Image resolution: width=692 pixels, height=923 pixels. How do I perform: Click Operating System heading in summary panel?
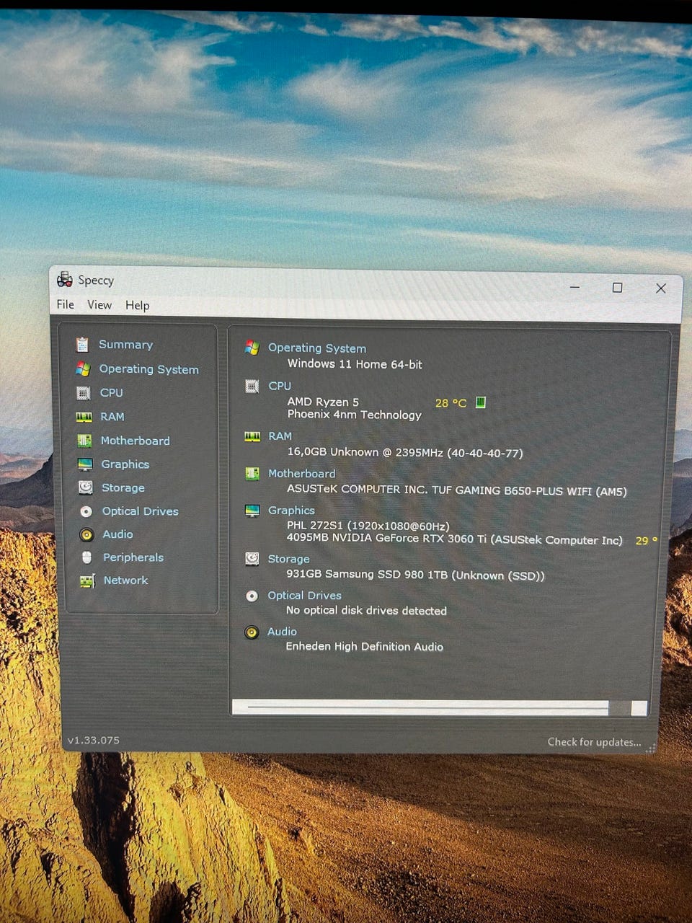pyautogui.click(x=317, y=348)
